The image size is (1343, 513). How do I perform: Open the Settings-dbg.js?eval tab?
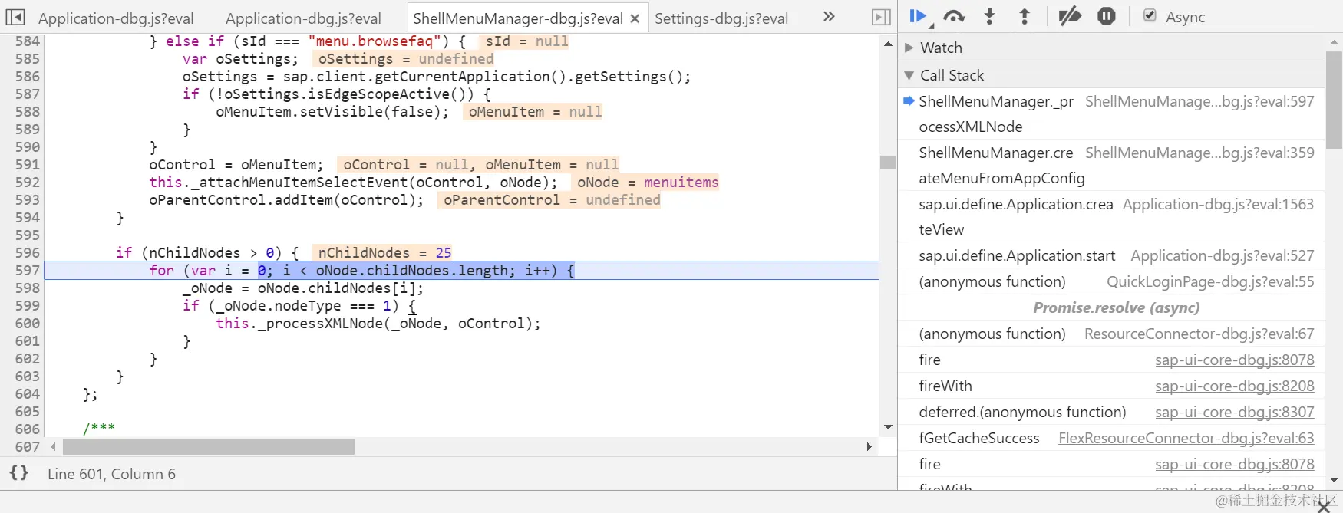coord(721,18)
